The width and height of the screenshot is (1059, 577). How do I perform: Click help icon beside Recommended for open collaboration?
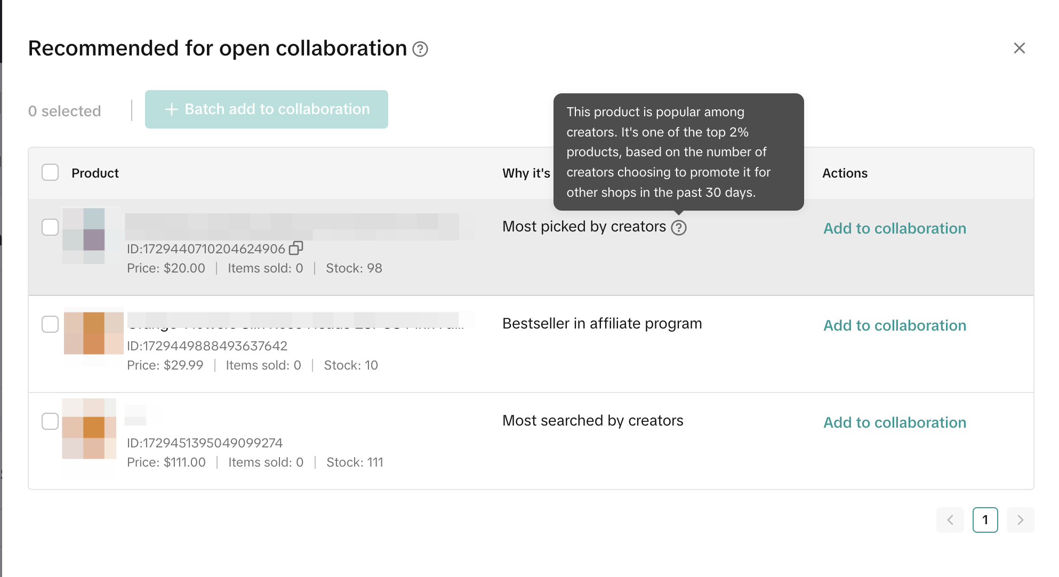(420, 49)
